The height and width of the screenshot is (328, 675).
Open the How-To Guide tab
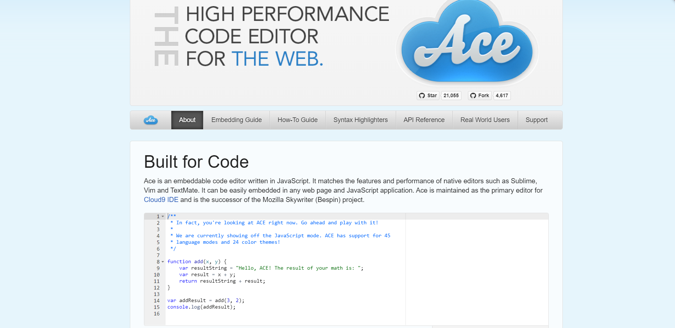[297, 120]
